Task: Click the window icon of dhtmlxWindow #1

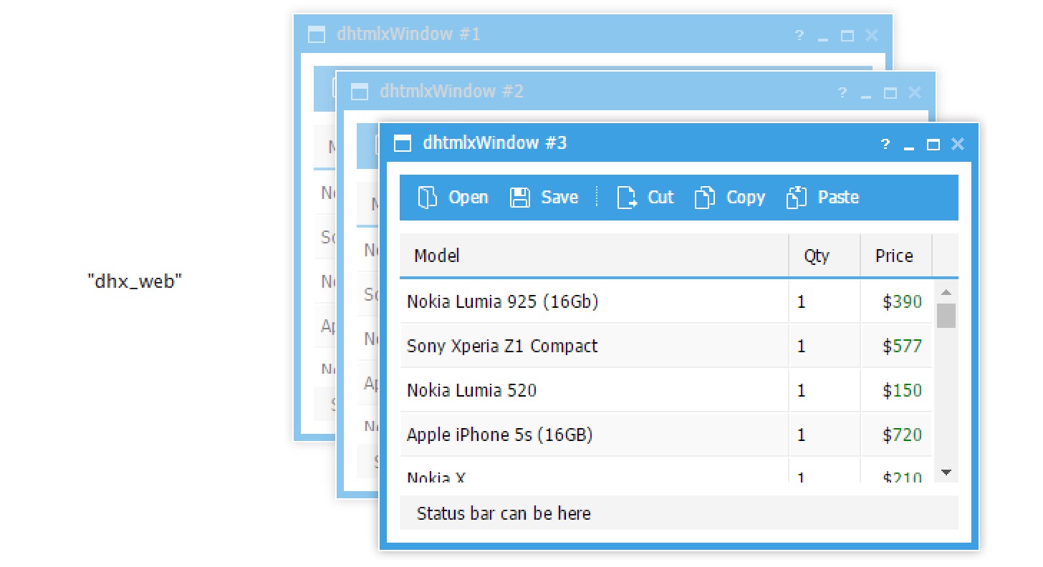Action: (x=317, y=34)
